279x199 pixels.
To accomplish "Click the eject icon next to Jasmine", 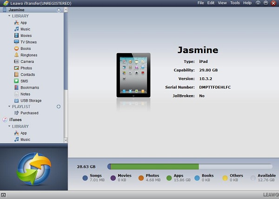I will [59, 10].
